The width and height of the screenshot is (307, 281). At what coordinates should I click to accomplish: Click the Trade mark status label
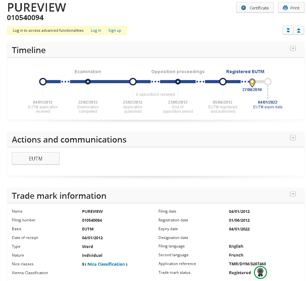coord(174,273)
